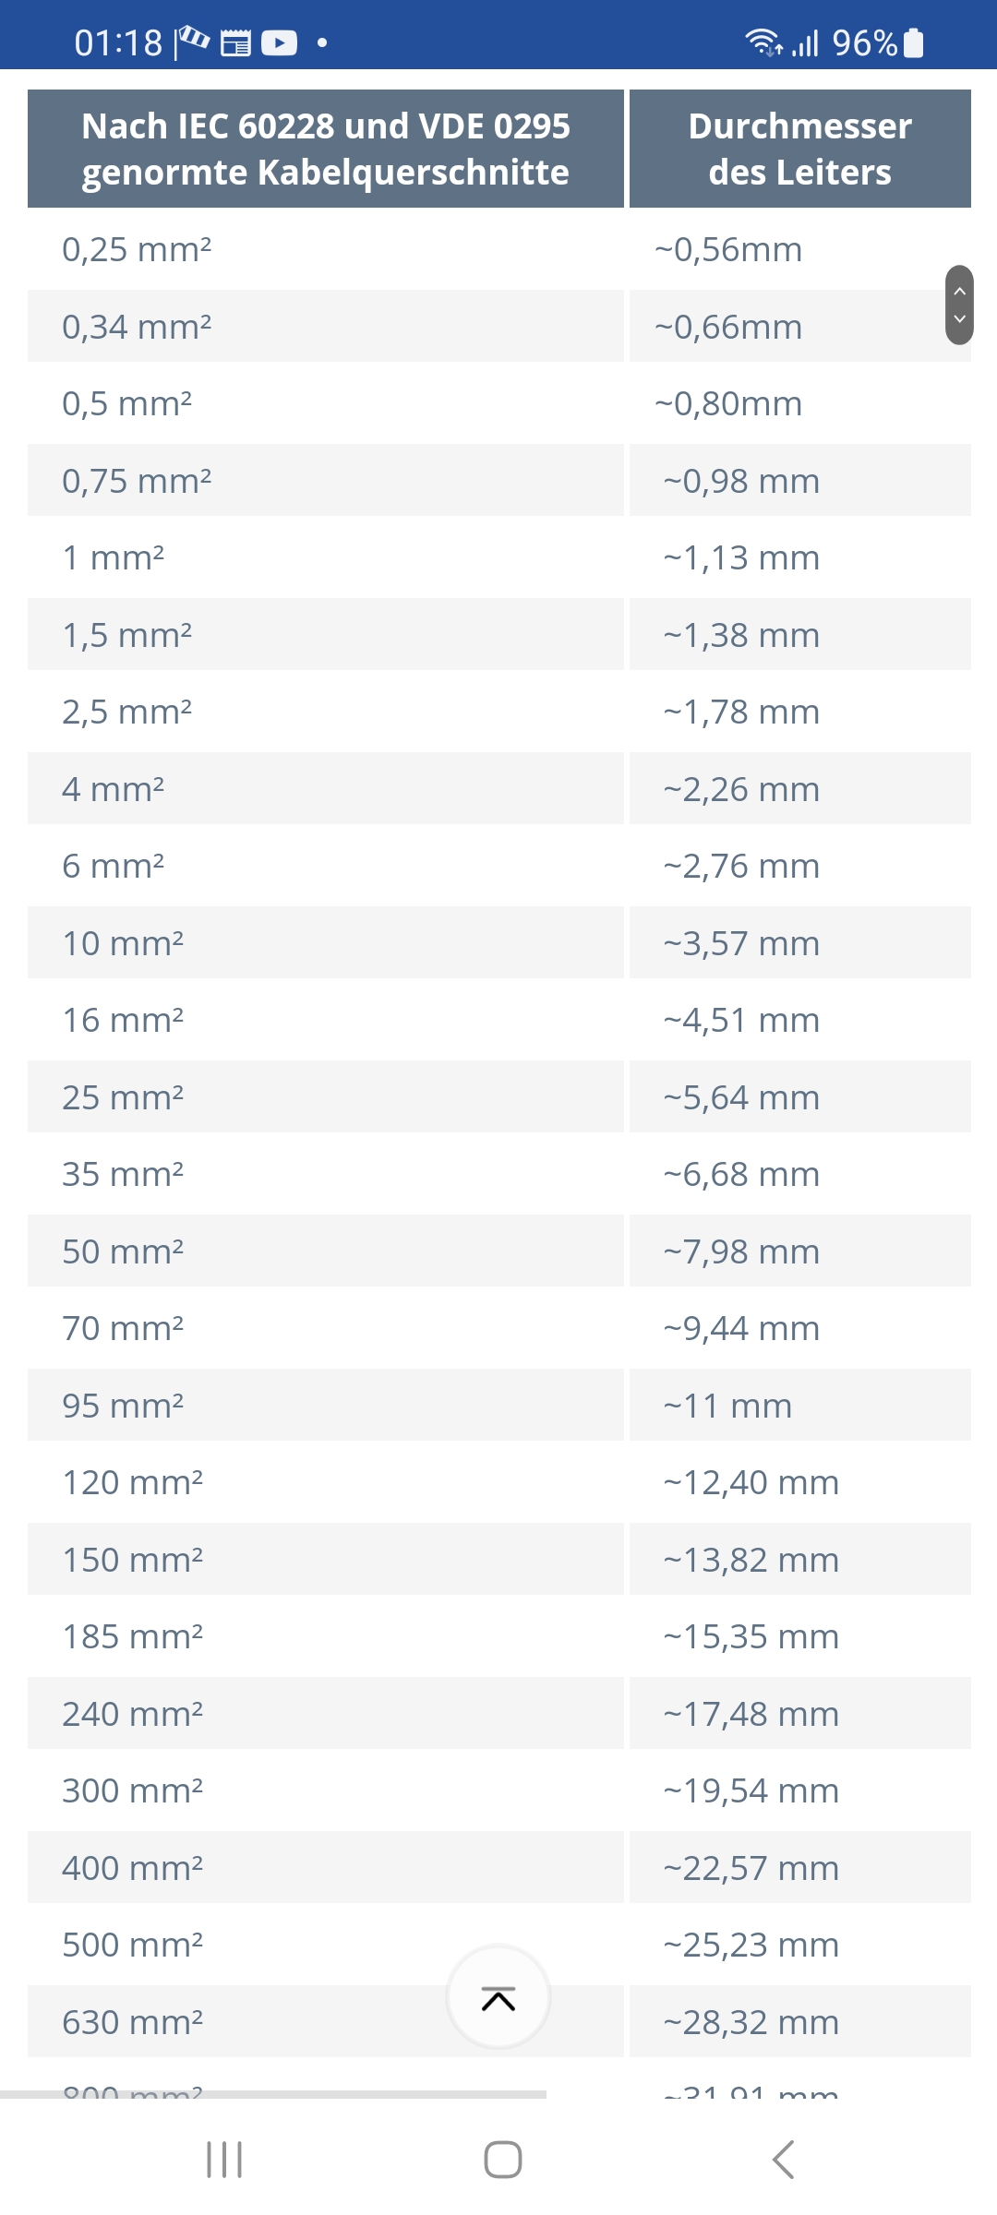
Task: Select the "Durchmesser des Leiters" column header
Action: tap(800, 149)
